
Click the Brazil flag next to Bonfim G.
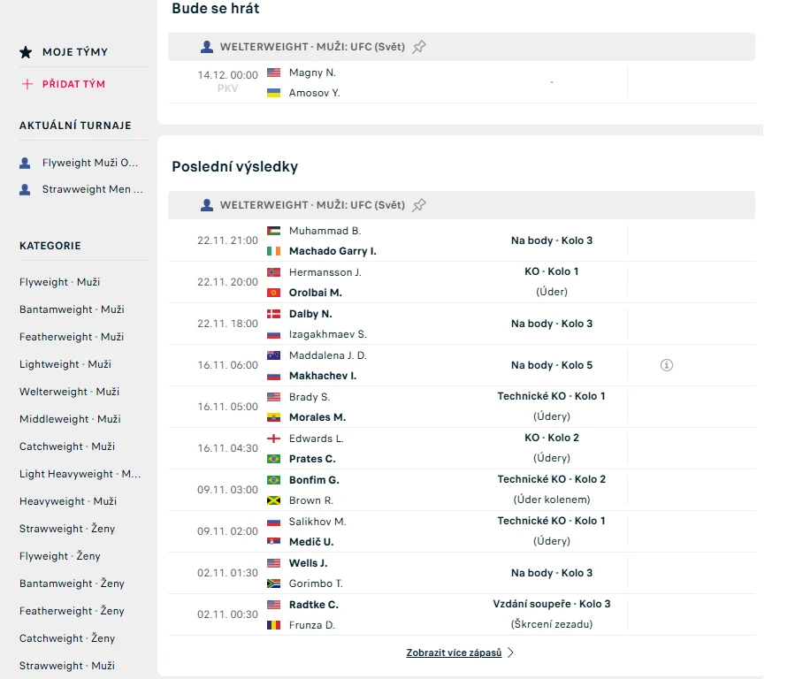(274, 480)
